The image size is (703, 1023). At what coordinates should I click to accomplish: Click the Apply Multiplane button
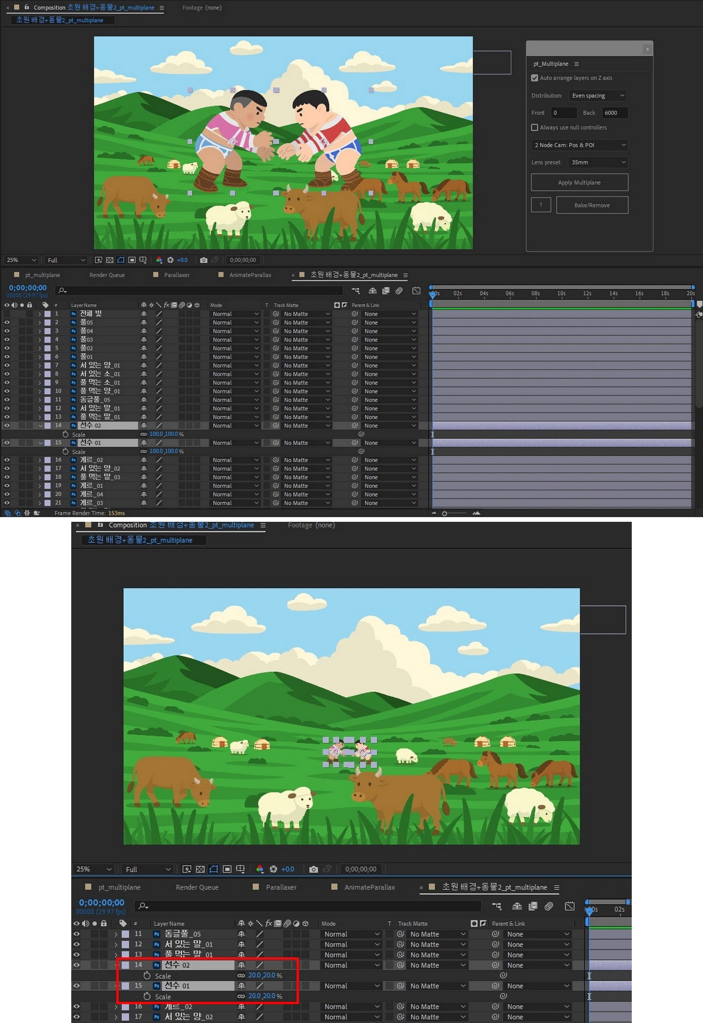coord(579,182)
